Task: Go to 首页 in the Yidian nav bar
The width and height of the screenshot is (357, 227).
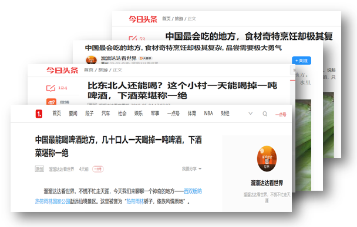Action: (56, 113)
